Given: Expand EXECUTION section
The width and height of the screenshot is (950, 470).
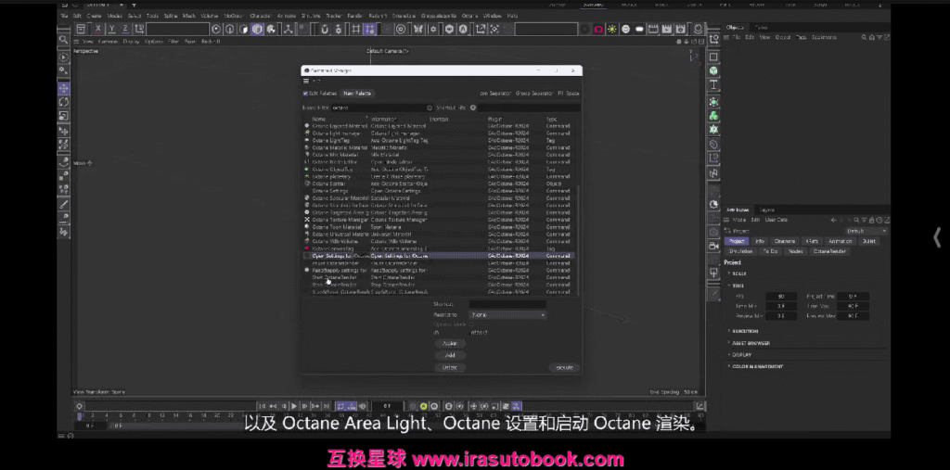Looking at the screenshot, I should [x=745, y=331].
